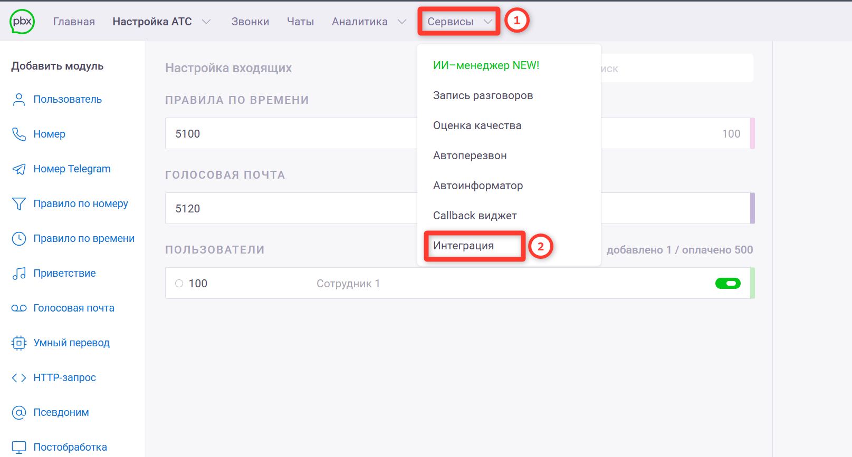Image resolution: width=852 pixels, height=457 pixels.
Task: Click the purple color strip on row 5120
Action: tap(752, 208)
